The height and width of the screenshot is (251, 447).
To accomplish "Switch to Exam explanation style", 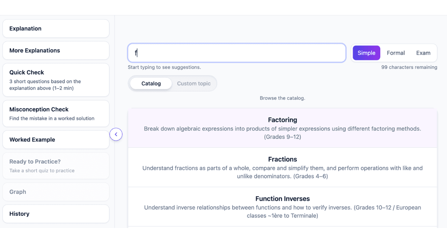I will coord(423,53).
